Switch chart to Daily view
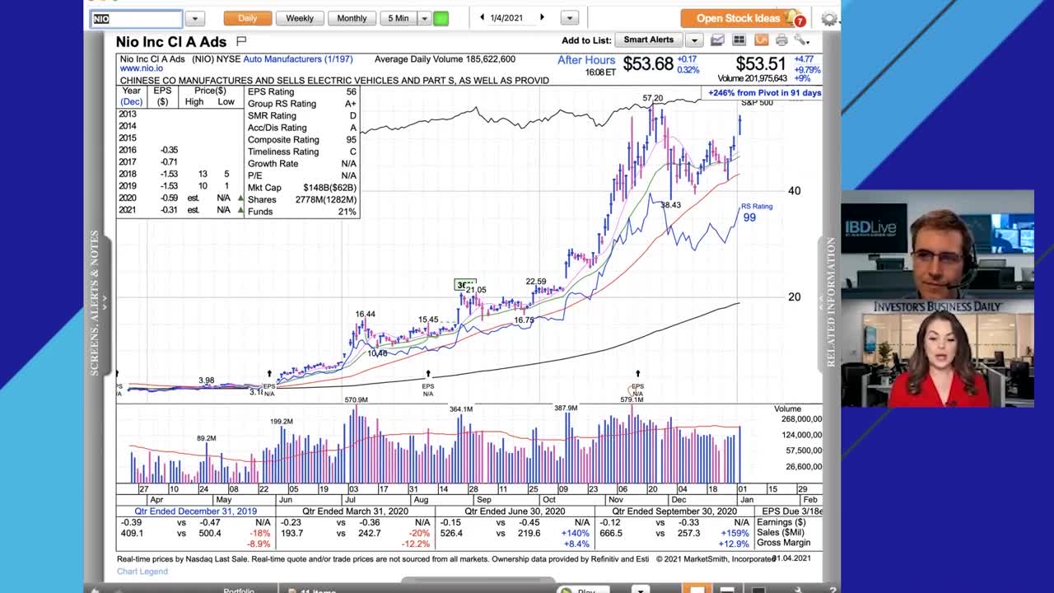1054x593 pixels. (247, 18)
